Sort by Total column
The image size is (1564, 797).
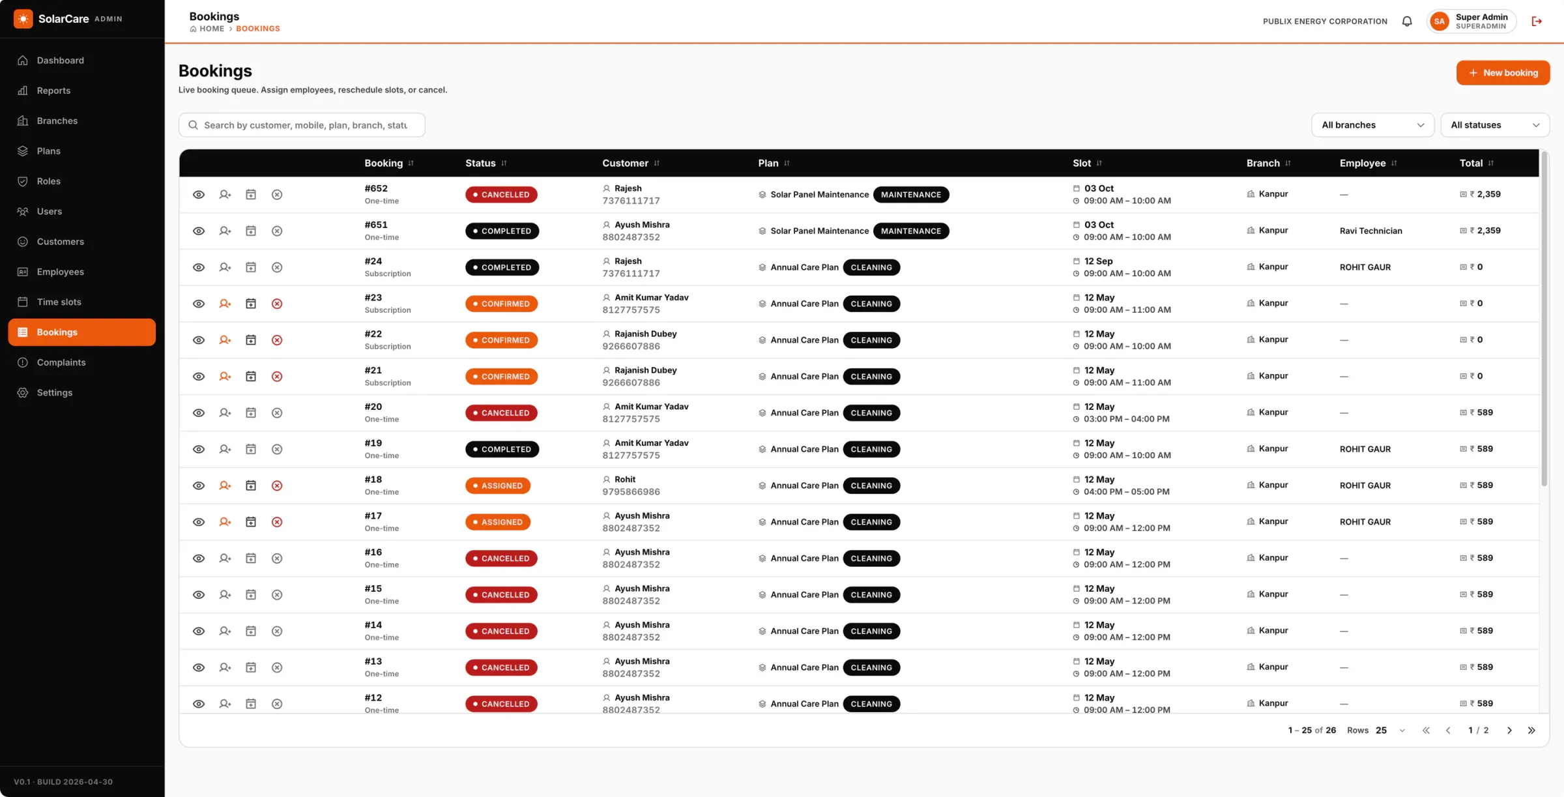pos(1477,163)
